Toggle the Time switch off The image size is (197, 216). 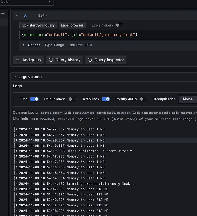point(34,99)
